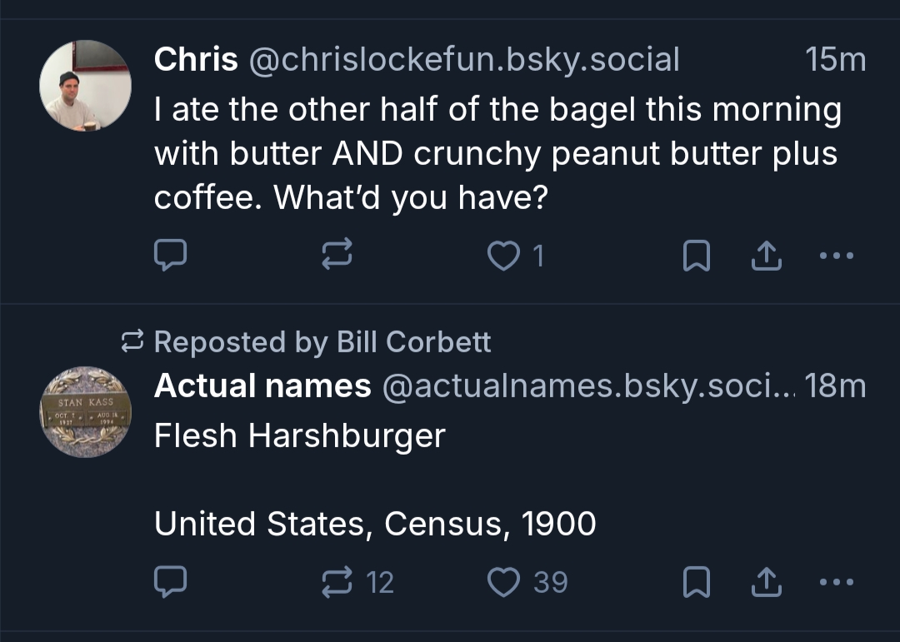Open Bill Corbett's profile from repost label
The image size is (900, 642).
pos(413,342)
